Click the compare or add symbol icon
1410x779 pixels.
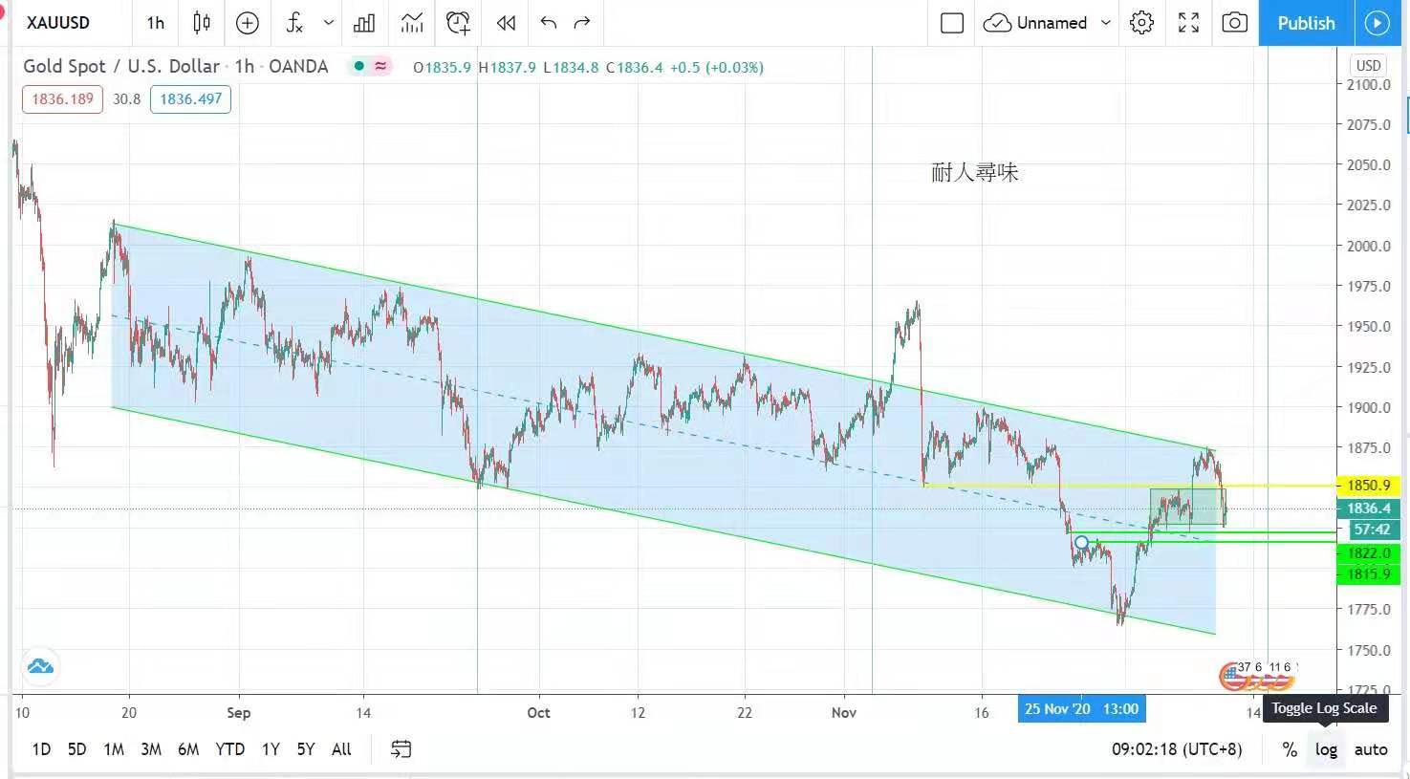(248, 23)
